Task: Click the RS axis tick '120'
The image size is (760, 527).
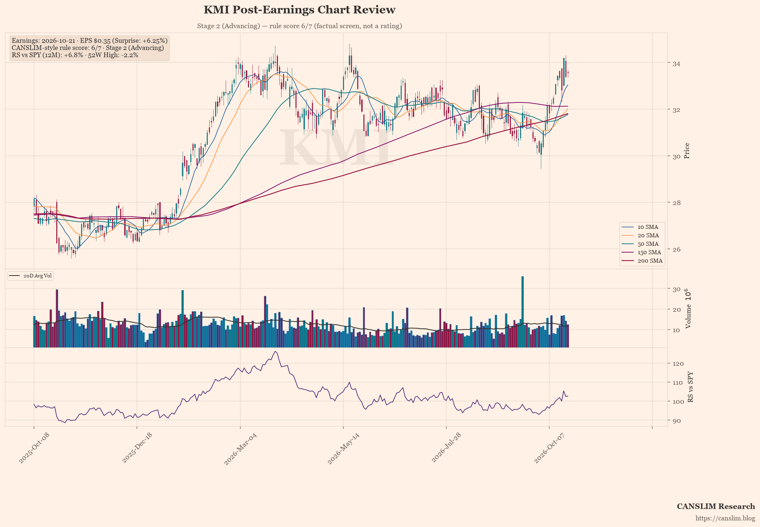Action: coord(678,364)
